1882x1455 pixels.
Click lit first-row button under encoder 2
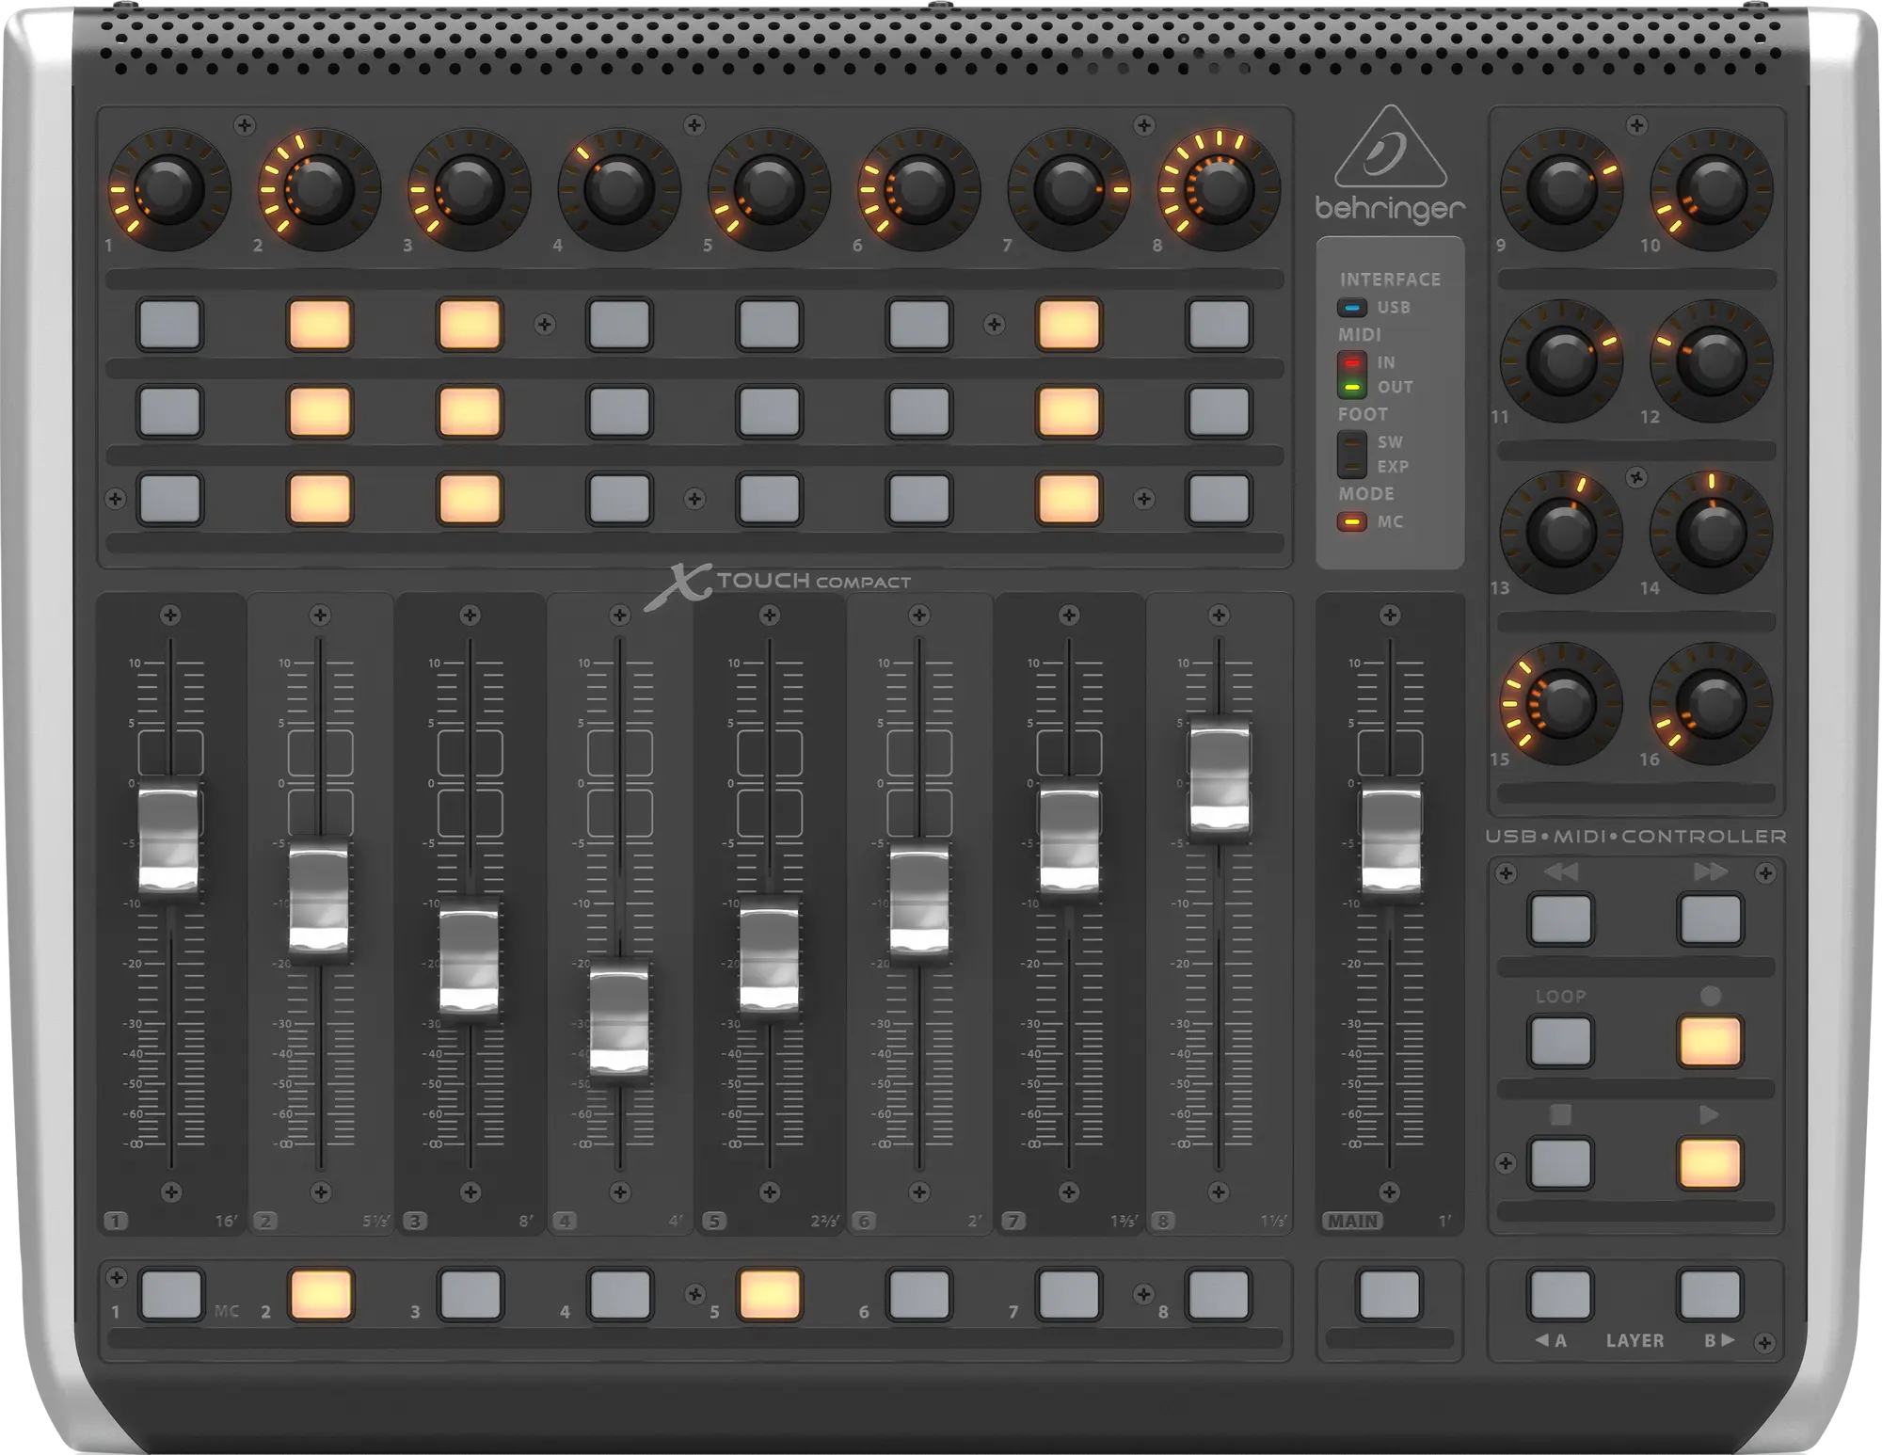tap(319, 325)
